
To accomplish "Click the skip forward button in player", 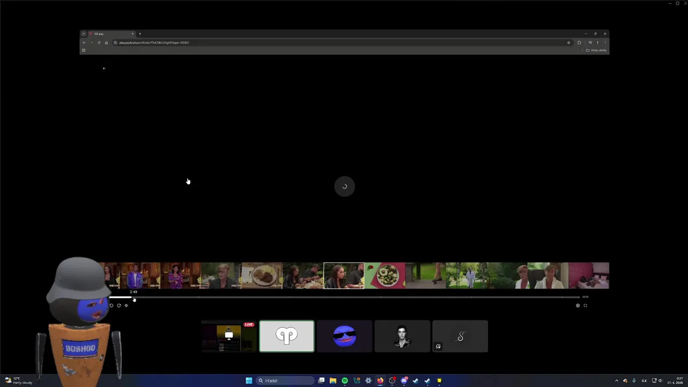I will click(119, 305).
